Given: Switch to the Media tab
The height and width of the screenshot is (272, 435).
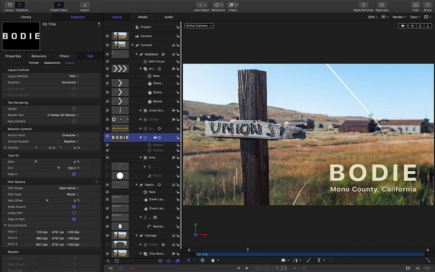Looking at the screenshot, I should [143, 17].
